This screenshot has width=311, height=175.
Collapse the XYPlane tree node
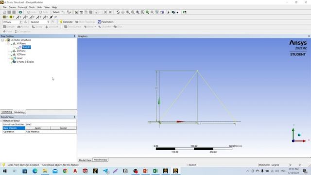pyautogui.click(x=8, y=44)
